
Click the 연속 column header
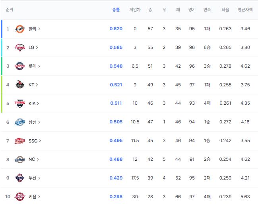[x=207, y=10]
